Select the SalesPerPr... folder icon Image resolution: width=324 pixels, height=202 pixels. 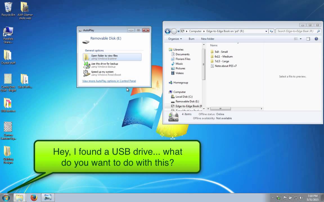tap(25, 81)
